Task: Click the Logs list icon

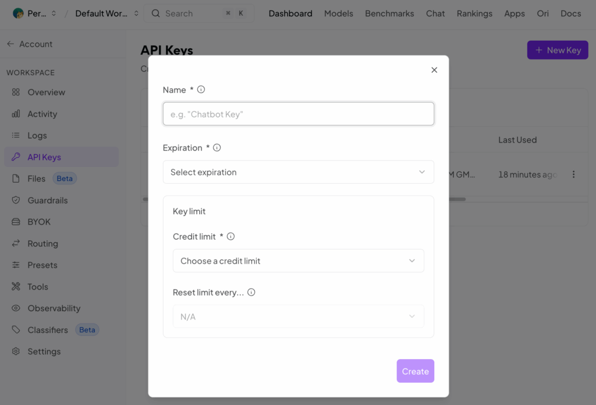Action: point(16,135)
